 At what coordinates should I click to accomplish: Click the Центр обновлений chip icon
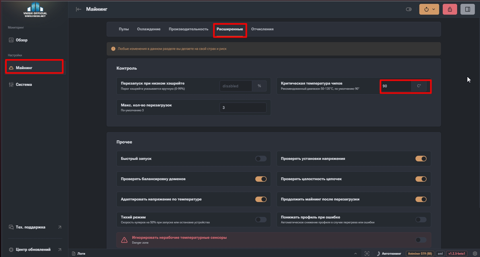(x=11, y=249)
